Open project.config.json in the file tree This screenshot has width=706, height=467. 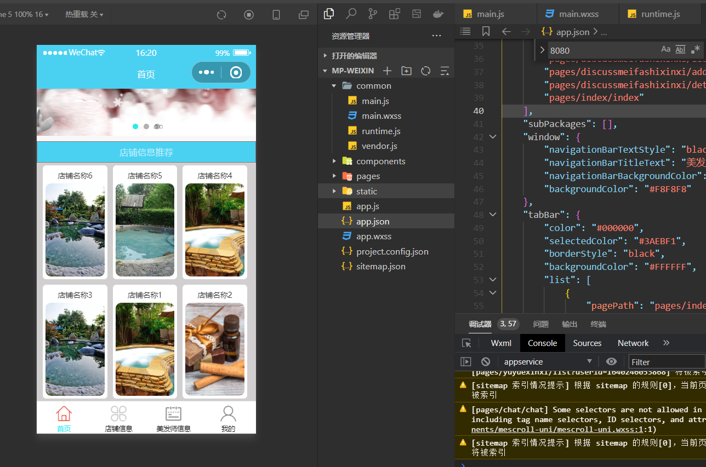[392, 251]
